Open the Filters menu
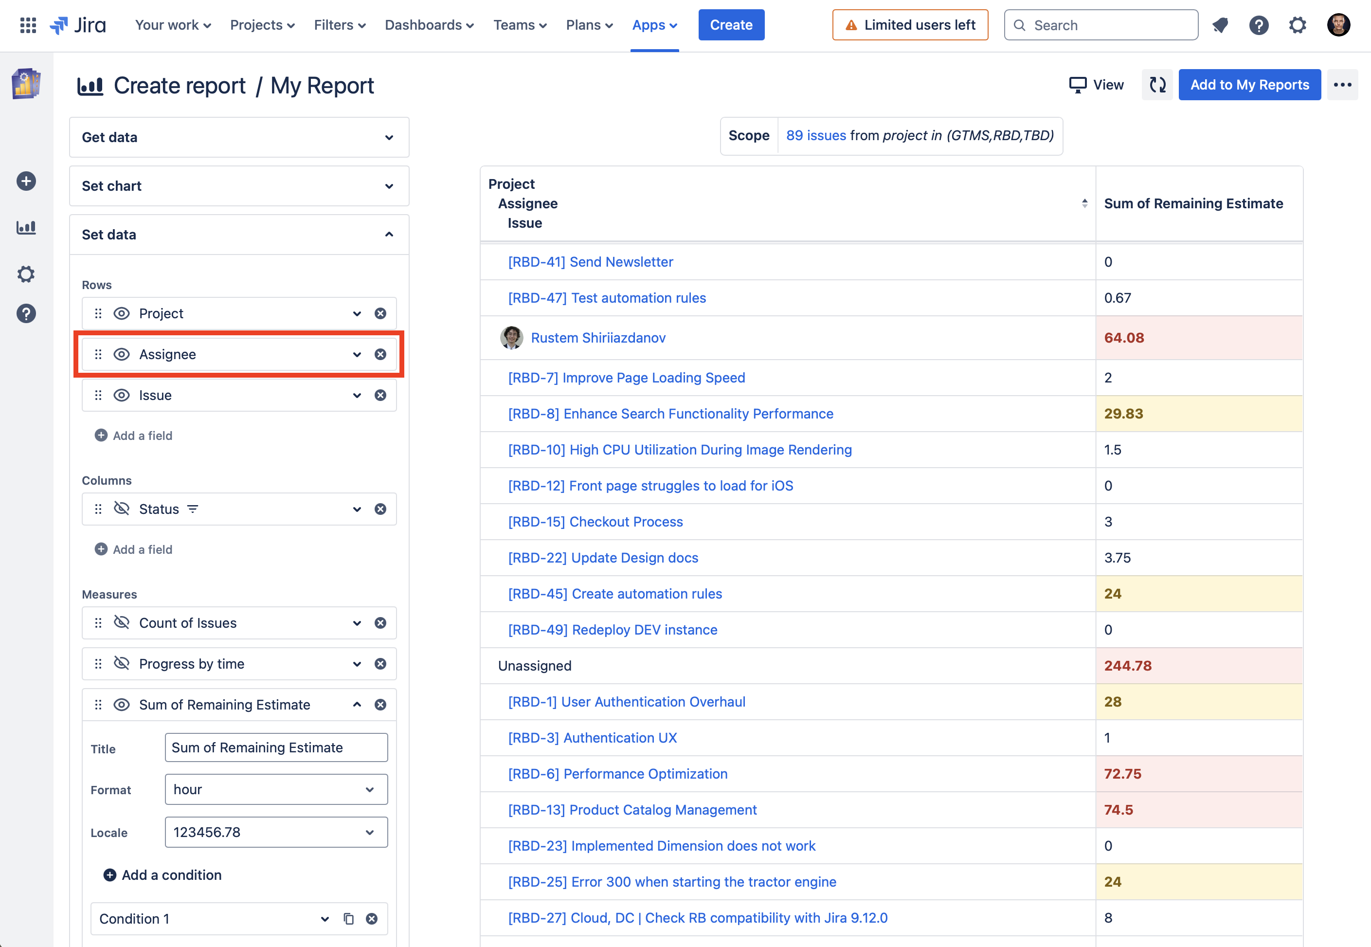 click(339, 25)
